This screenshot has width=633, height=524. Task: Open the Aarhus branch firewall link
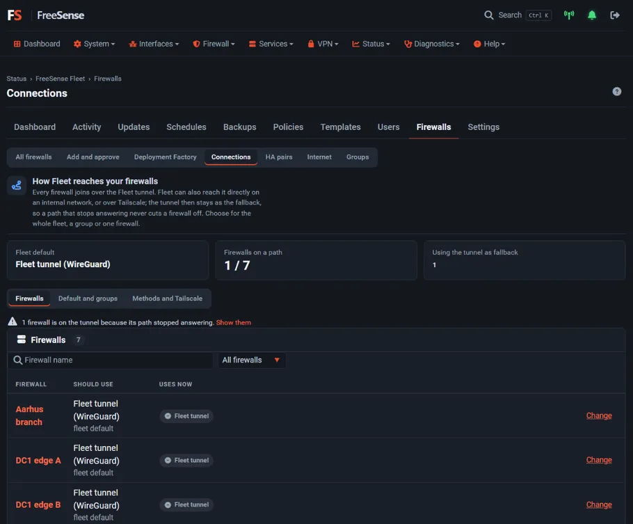click(29, 415)
